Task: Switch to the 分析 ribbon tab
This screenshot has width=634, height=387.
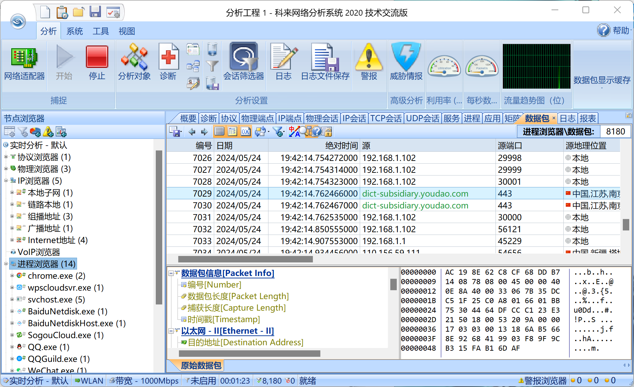Action: [49, 31]
